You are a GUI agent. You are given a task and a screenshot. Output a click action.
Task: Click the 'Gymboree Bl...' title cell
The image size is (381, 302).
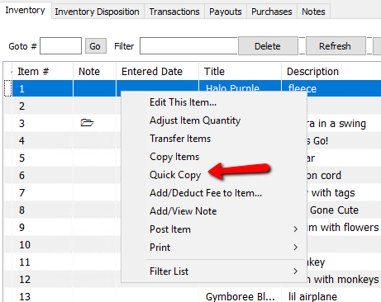tap(240, 296)
